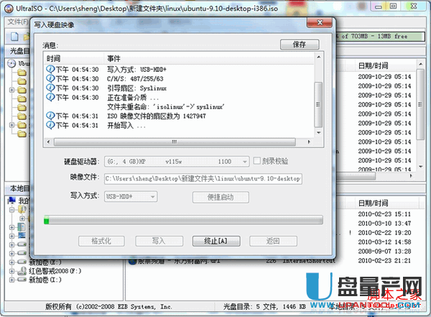The image size is (431, 317).
Task: Click the Ubuntu disc icon in image tree
Action: click(x=11, y=63)
